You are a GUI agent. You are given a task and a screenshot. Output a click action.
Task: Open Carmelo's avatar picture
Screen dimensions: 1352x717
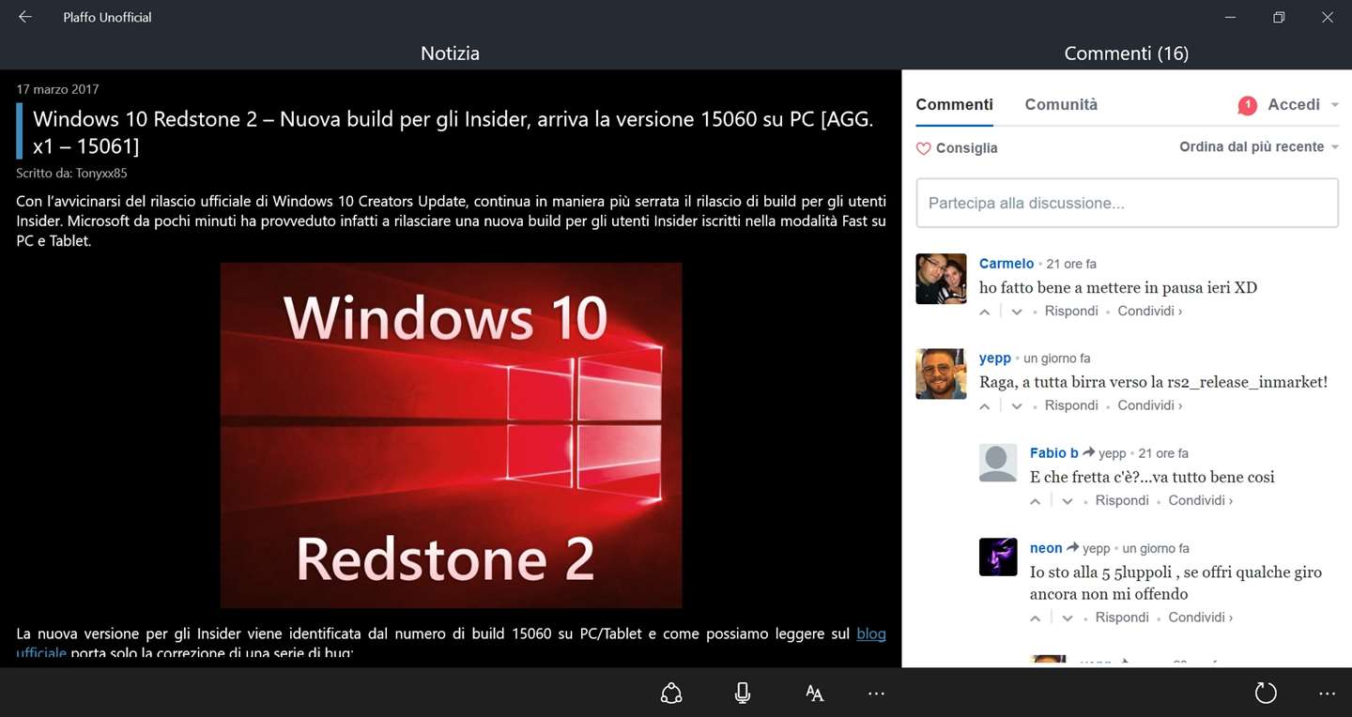tap(941, 279)
